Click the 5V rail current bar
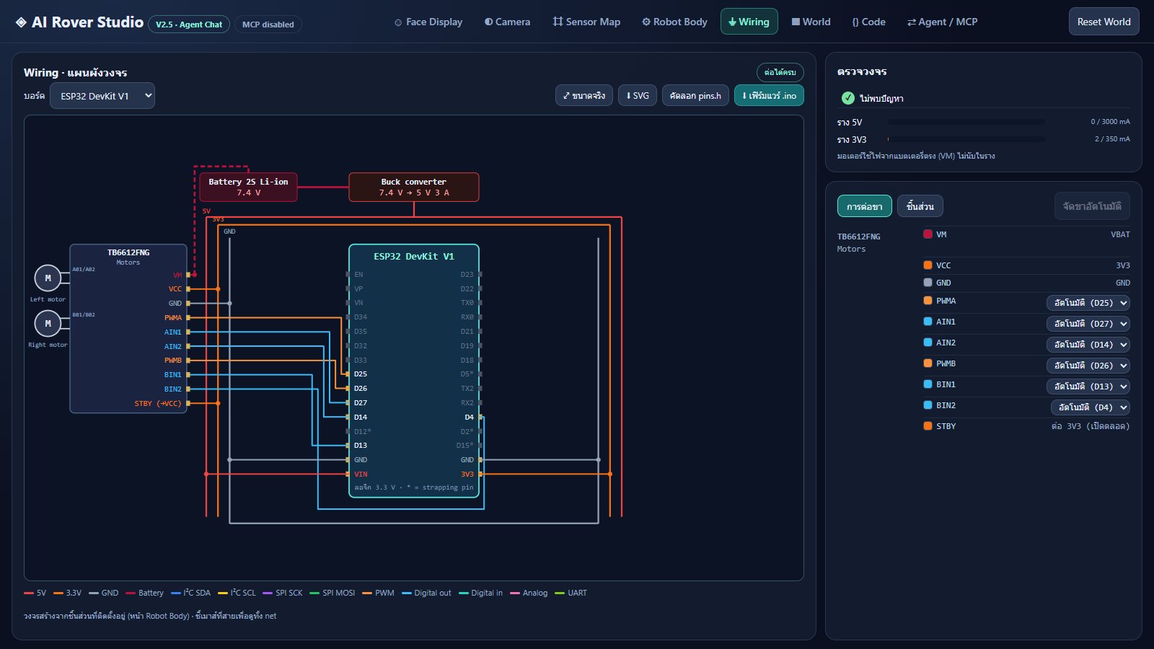 click(x=966, y=122)
